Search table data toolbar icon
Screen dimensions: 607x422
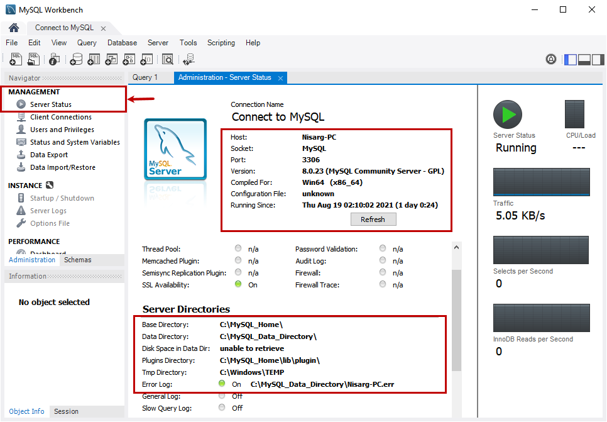(168, 59)
